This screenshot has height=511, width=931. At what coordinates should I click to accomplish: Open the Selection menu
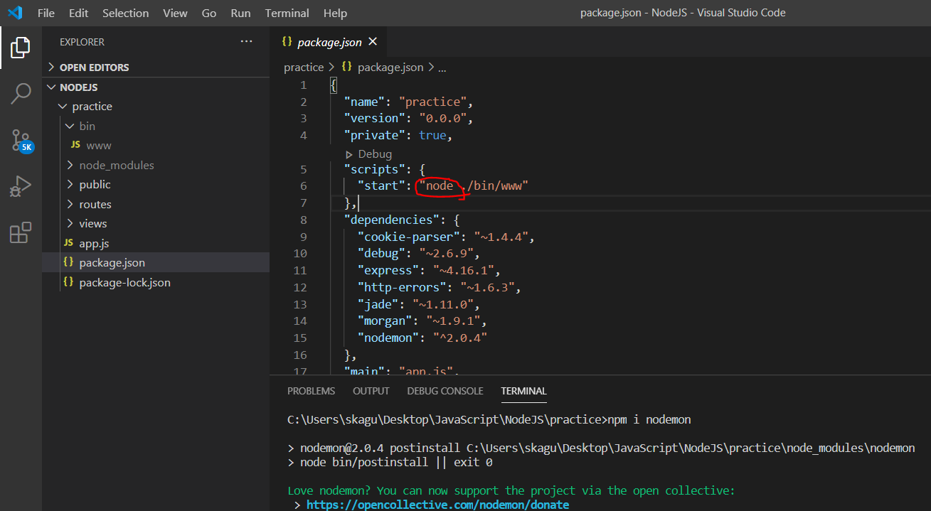click(126, 13)
